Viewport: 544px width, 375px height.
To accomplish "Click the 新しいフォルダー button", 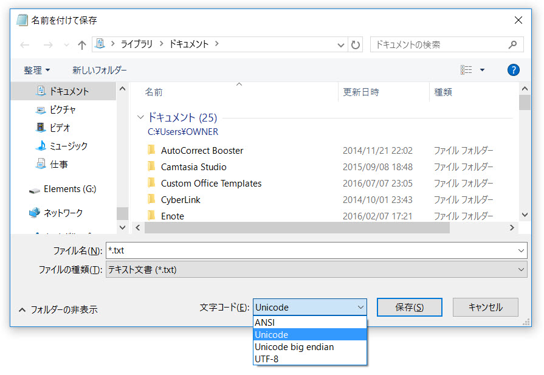I will pyautogui.click(x=100, y=70).
